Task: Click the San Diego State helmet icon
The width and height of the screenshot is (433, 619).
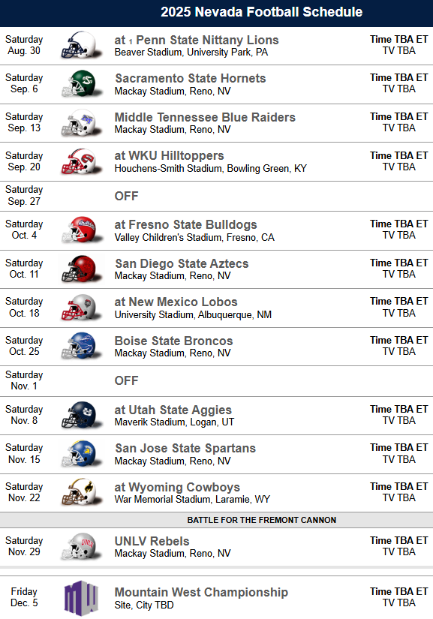Action: pyautogui.click(x=80, y=269)
